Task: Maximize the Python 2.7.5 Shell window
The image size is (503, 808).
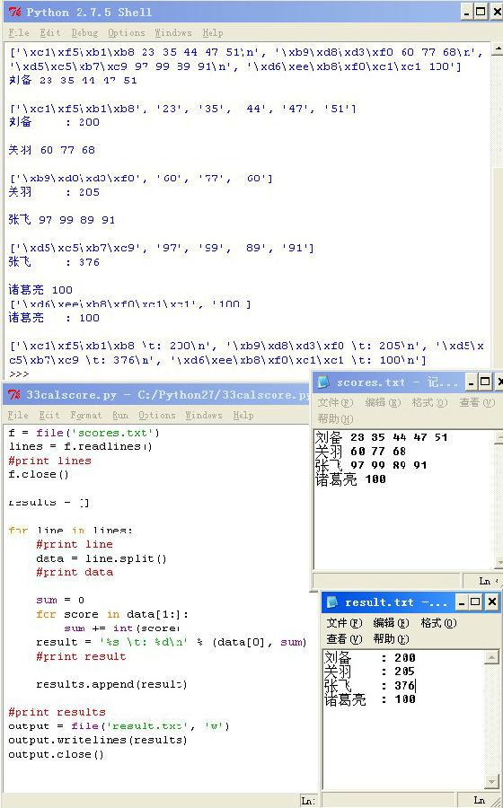Action: click(x=481, y=12)
